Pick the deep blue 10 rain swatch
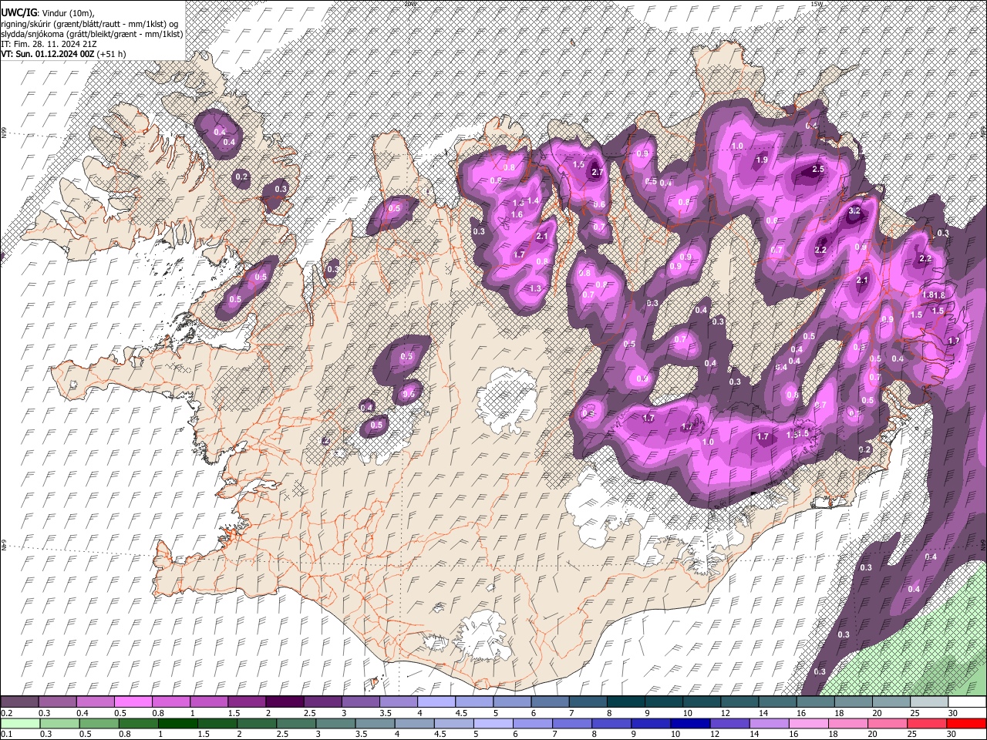The image size is (987, 740). [x=689, y=723]
